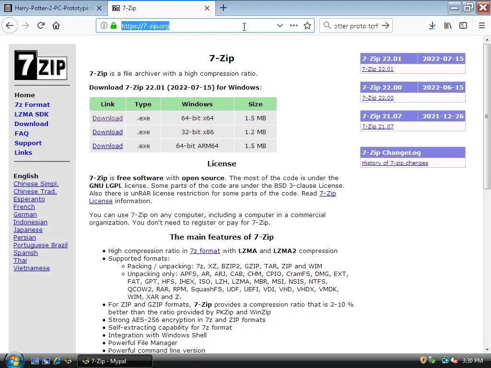Launch Internet Explorer from quick launch
Screen dimensions: 491x368
(x=57, y=361)
